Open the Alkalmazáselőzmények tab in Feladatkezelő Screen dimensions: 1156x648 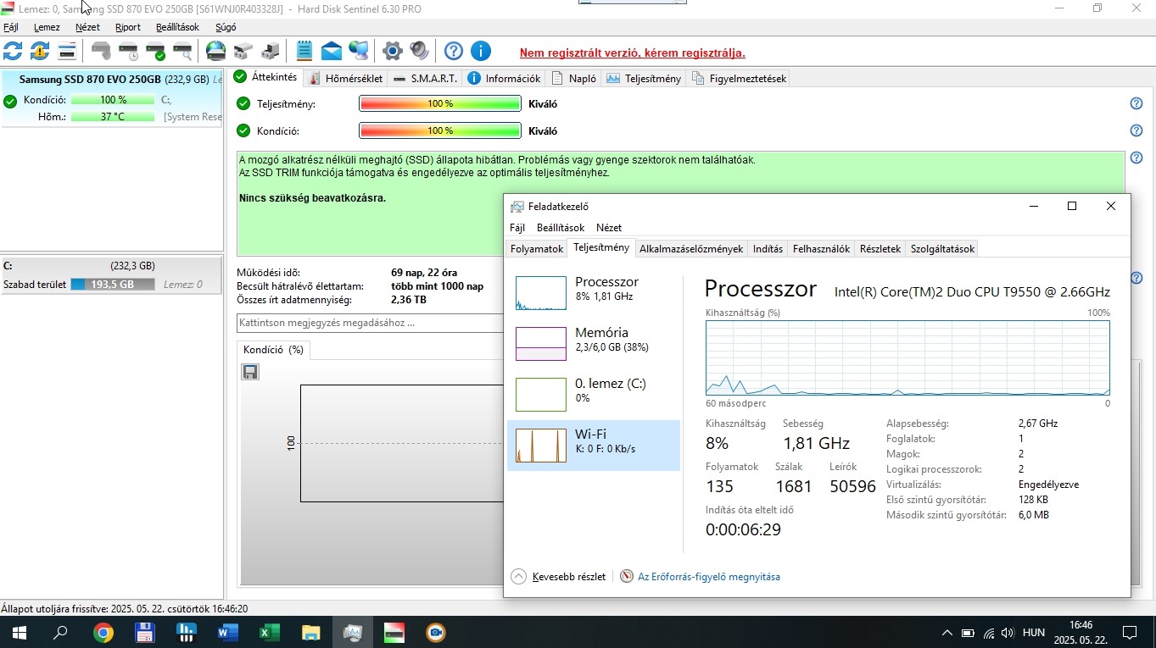[691, 249]
